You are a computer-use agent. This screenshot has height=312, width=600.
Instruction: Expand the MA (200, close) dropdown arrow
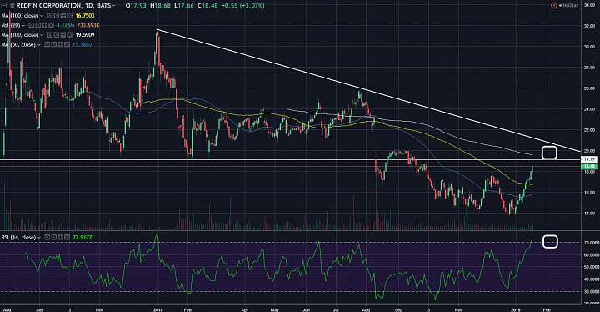(x=42, y=35)
